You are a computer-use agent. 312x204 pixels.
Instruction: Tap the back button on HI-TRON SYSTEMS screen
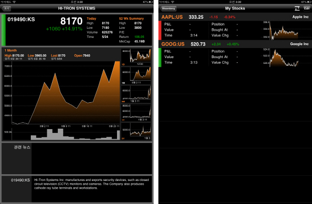6,8
